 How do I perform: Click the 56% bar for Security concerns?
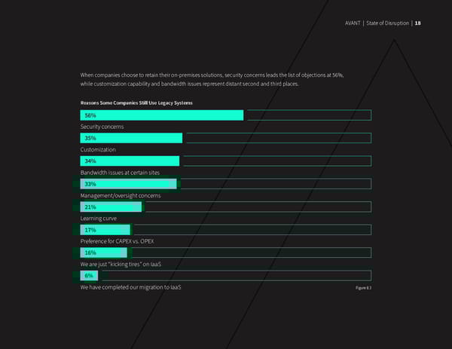tap(162, 115)
